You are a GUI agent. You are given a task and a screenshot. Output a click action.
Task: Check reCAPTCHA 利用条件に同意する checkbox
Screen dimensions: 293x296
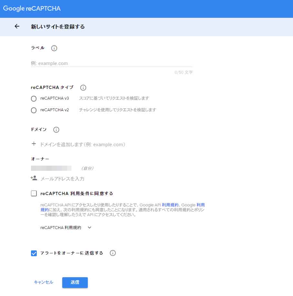[x=34, y=193]
